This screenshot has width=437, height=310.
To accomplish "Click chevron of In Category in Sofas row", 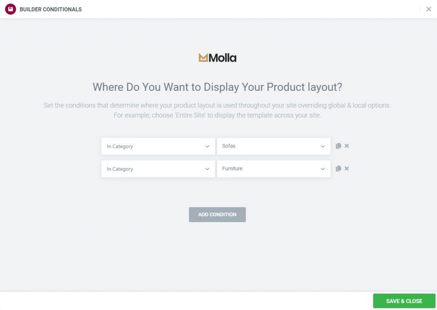I will [x=207, y=146].
